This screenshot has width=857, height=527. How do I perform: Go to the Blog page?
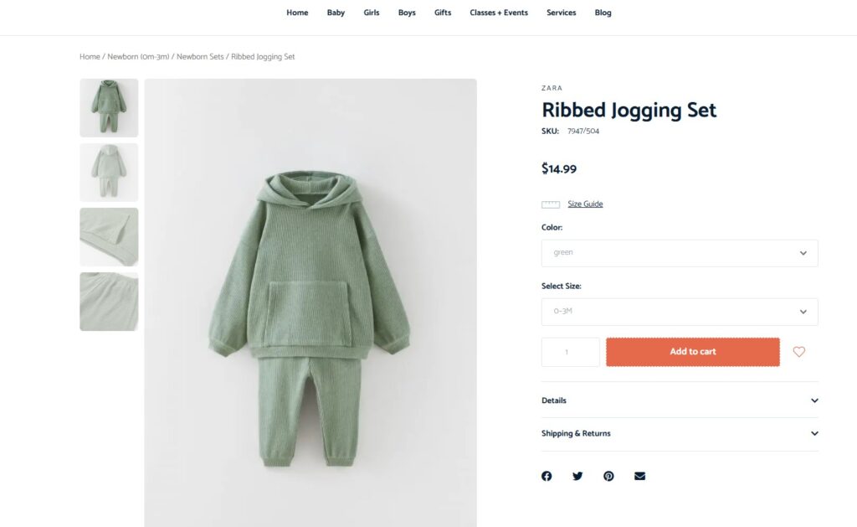(603, 13)
